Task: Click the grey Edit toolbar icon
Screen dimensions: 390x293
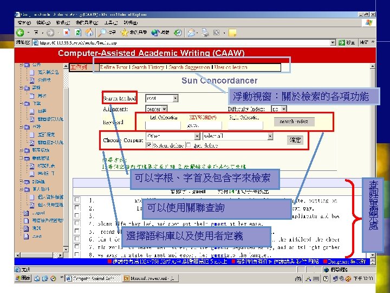Action: pyautogui.click(x=217, y=33)
